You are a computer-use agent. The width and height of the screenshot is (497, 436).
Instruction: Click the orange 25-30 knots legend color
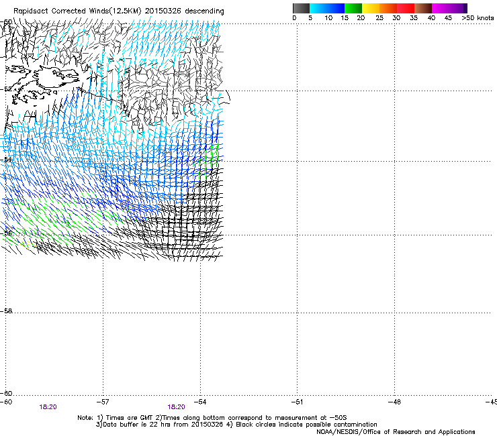click(388, 8)
